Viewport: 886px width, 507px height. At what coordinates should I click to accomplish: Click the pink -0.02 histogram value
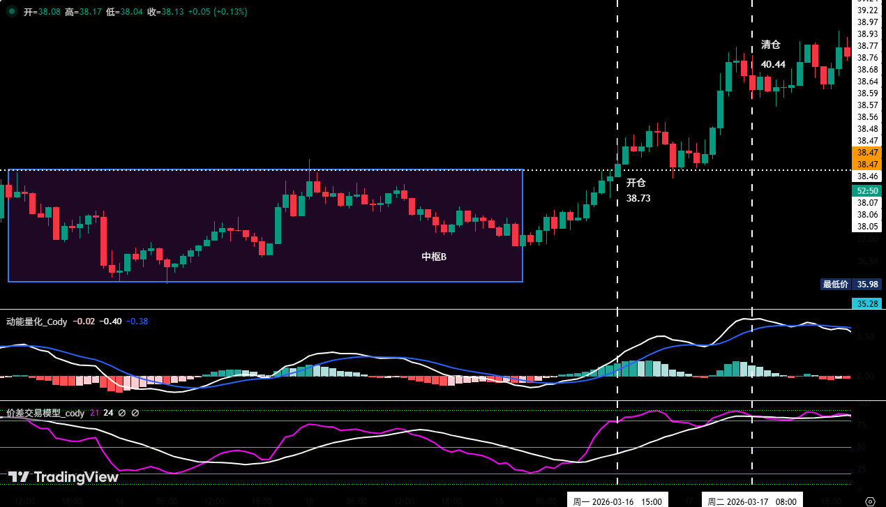pyautogui.click(x=85, y=321)
